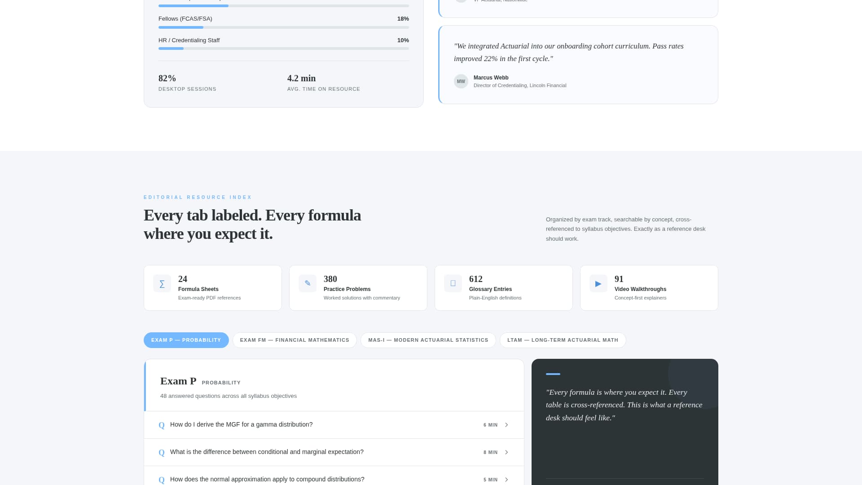Toggle the EXAM P — PROBABILITY pill off
Image resolution: width=862 pixels, height=485 pixels.
186,340
